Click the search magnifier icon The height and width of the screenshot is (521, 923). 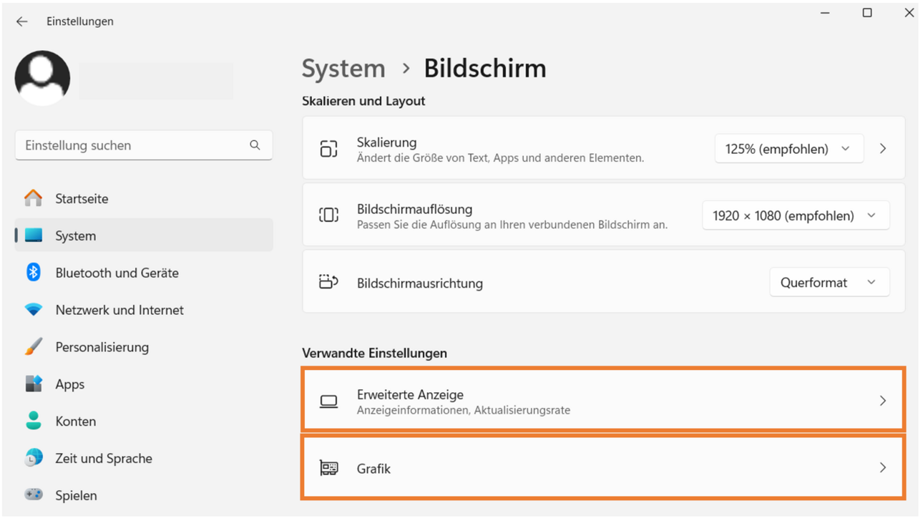[x=255, y=145]
